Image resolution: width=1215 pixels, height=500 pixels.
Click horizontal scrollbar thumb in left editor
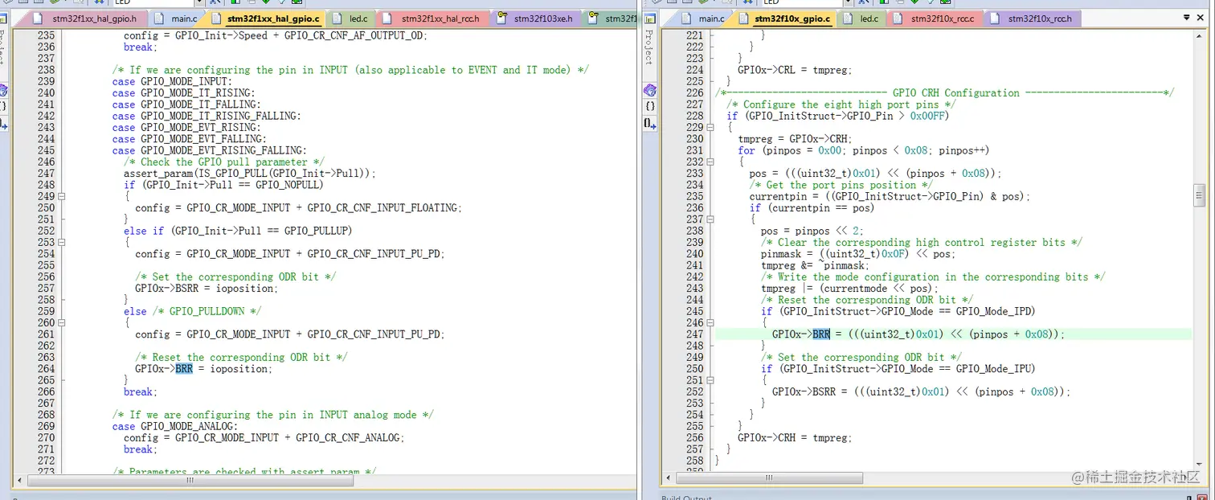click(x=190, y=480)
